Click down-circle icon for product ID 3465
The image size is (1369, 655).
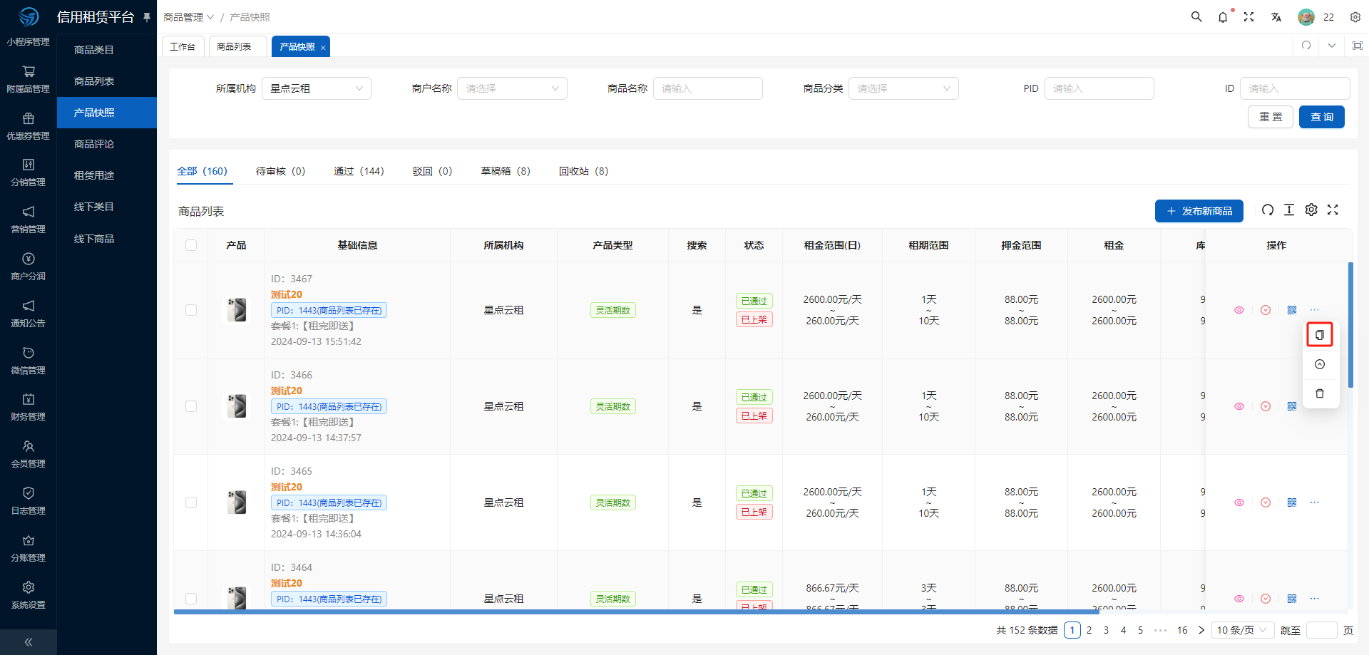[1266, 502]
